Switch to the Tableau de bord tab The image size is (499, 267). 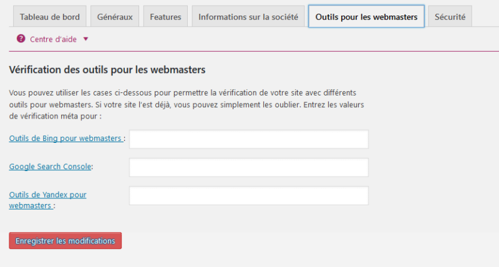50,17
